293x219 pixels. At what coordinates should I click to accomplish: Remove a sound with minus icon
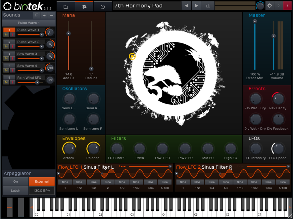tap(52, 15)
